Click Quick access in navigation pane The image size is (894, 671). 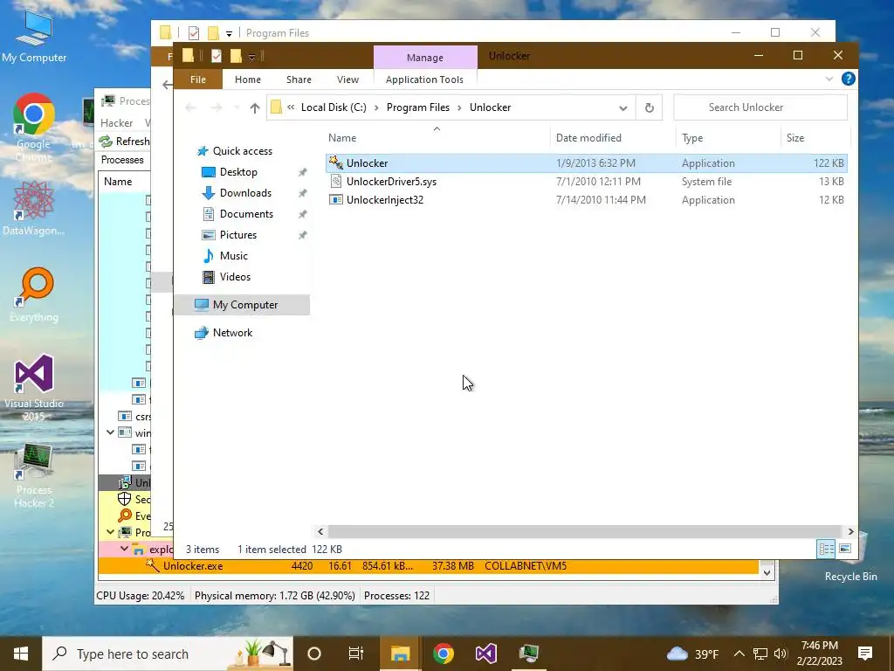point(242,151)
